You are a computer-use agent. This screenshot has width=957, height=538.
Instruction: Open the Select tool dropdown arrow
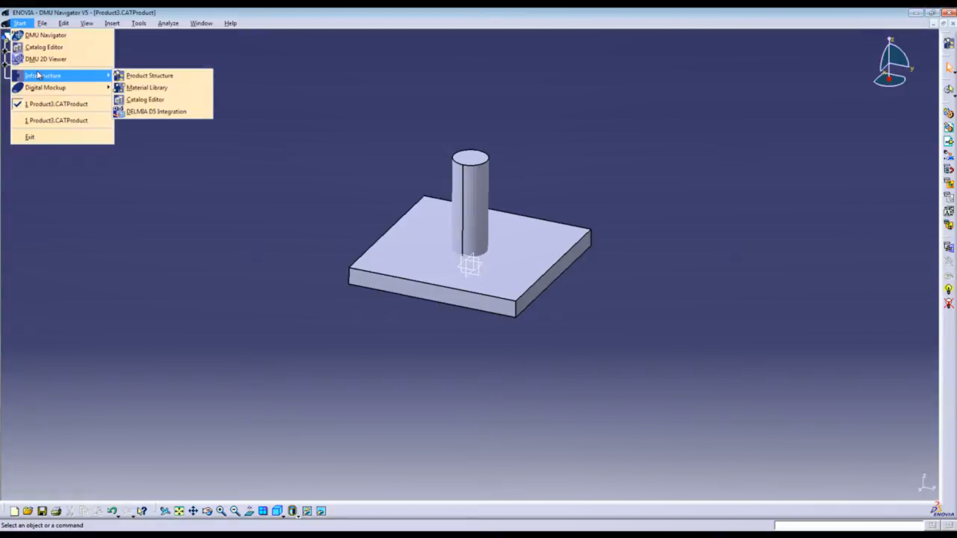[x=954, y=73]
